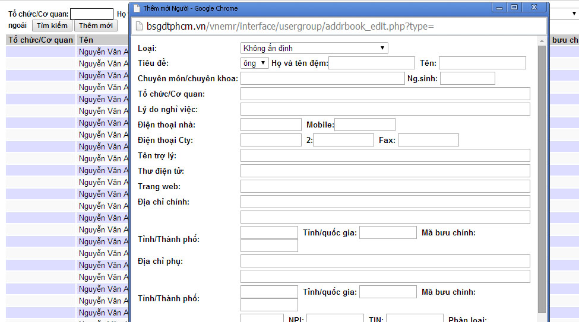
Task: Click the NPI input field
Action: click(x=336, y=318)
